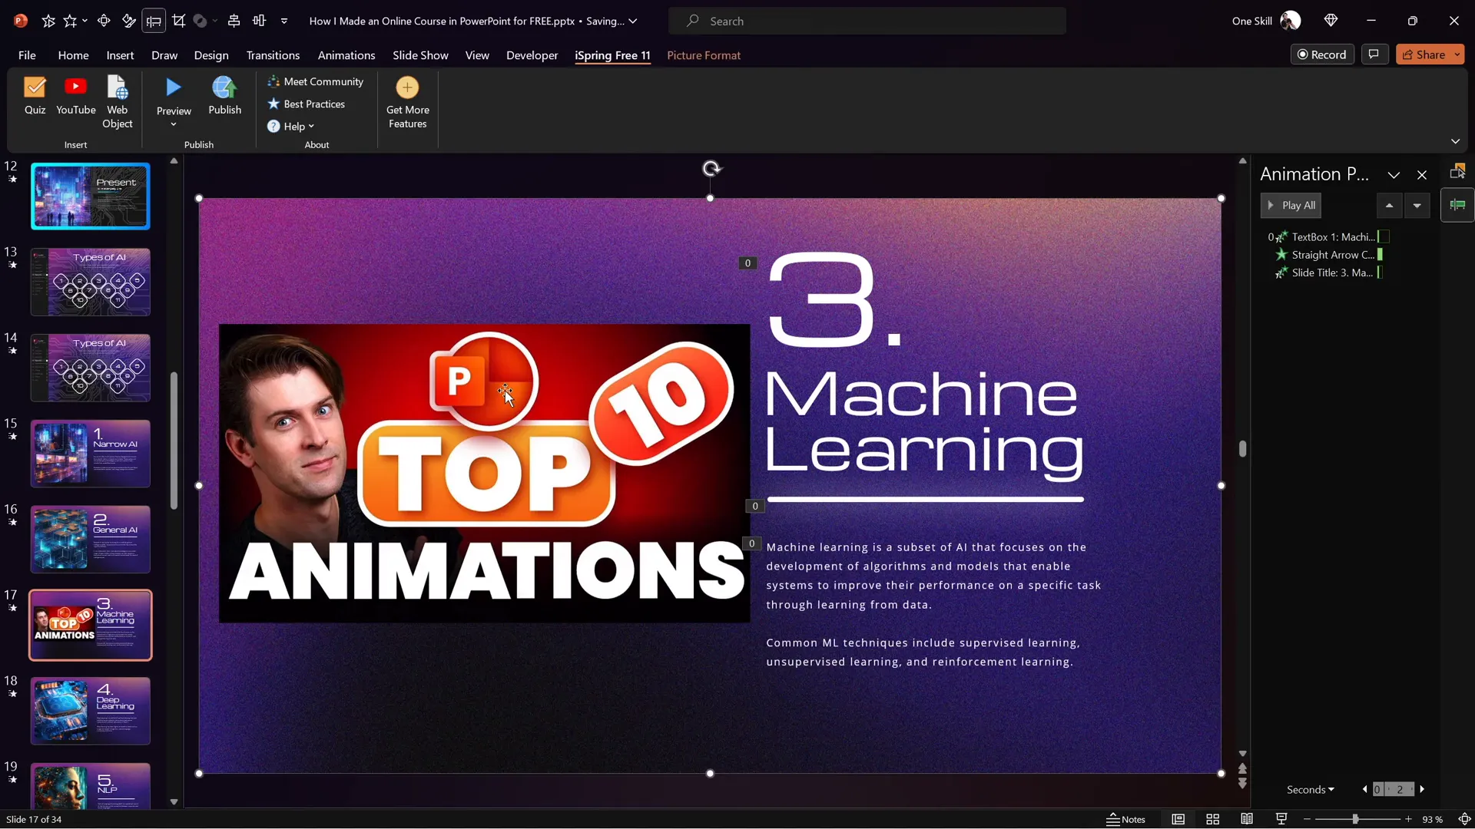Click the crop tool in quick access toolbar
The image size is (1475, 829).
pos(179,21)
